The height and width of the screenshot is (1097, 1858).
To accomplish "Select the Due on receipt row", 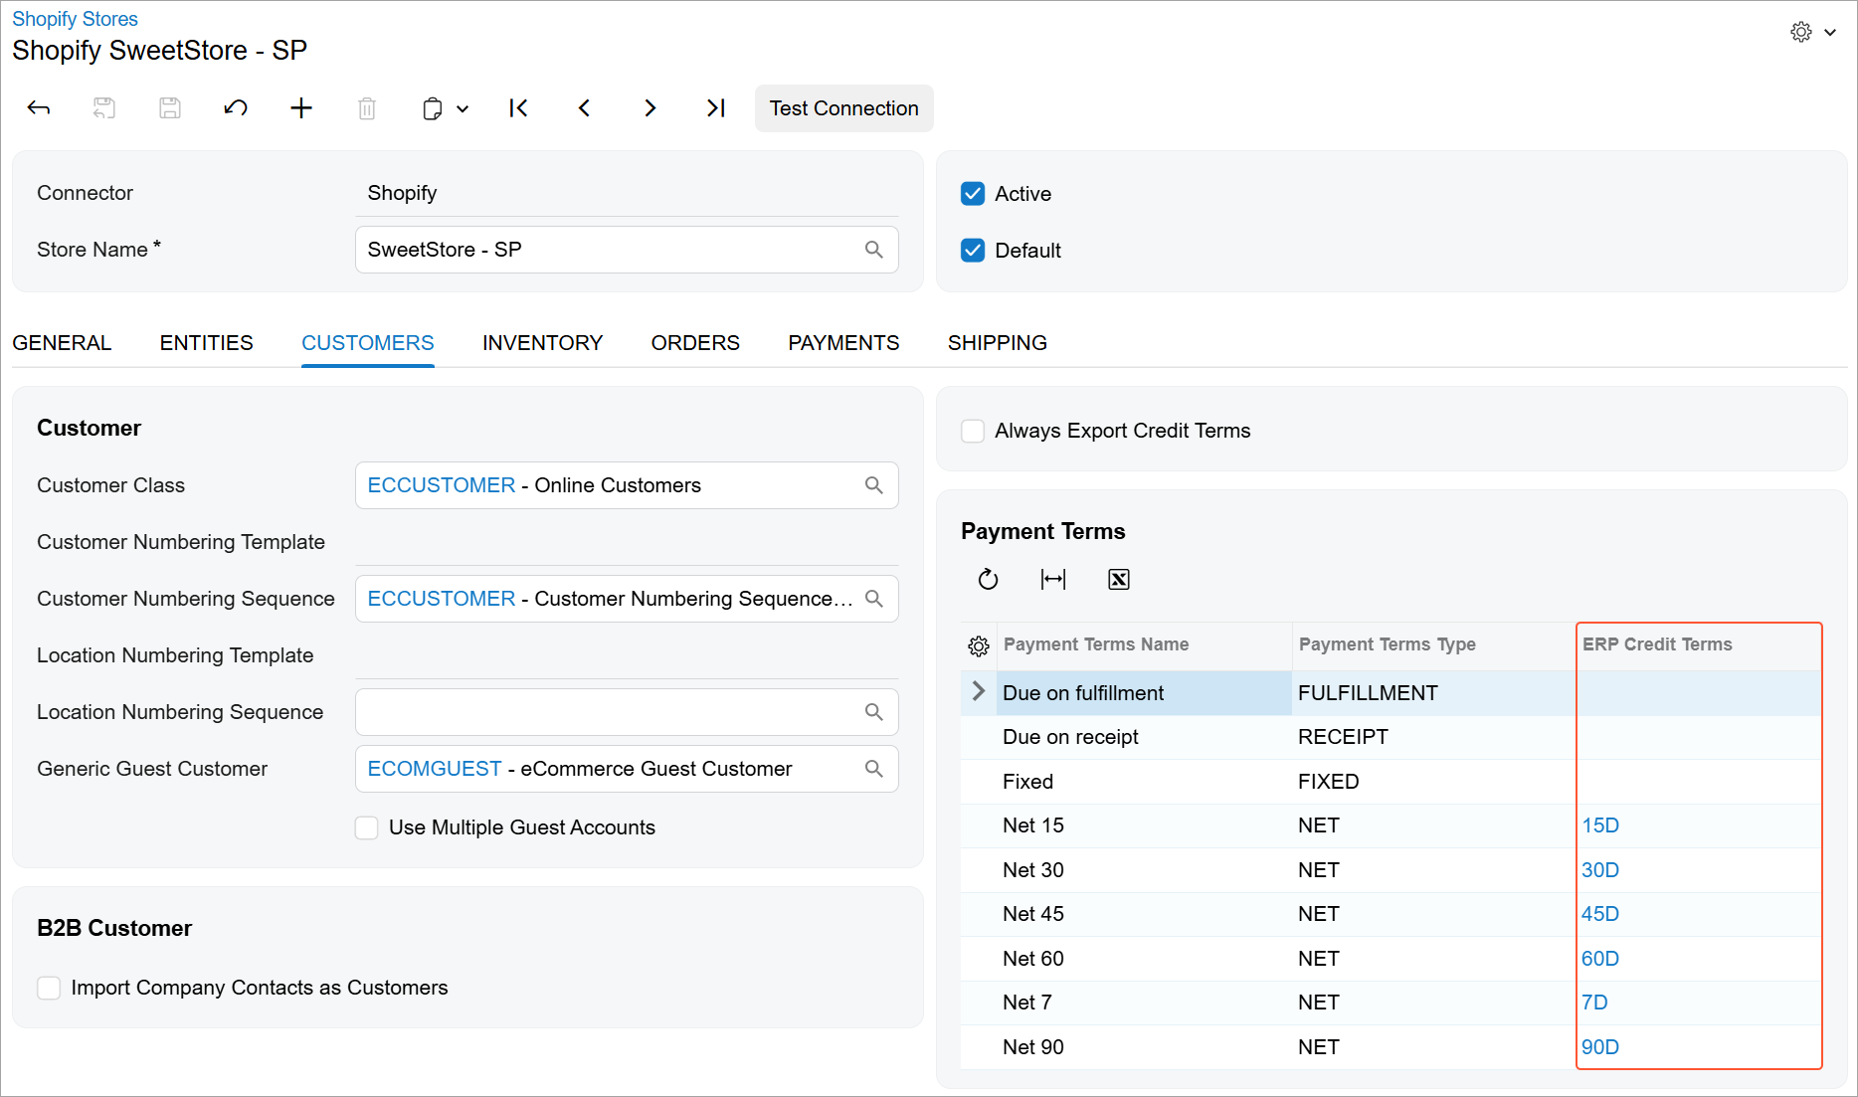I will [x=1391, y=737].
